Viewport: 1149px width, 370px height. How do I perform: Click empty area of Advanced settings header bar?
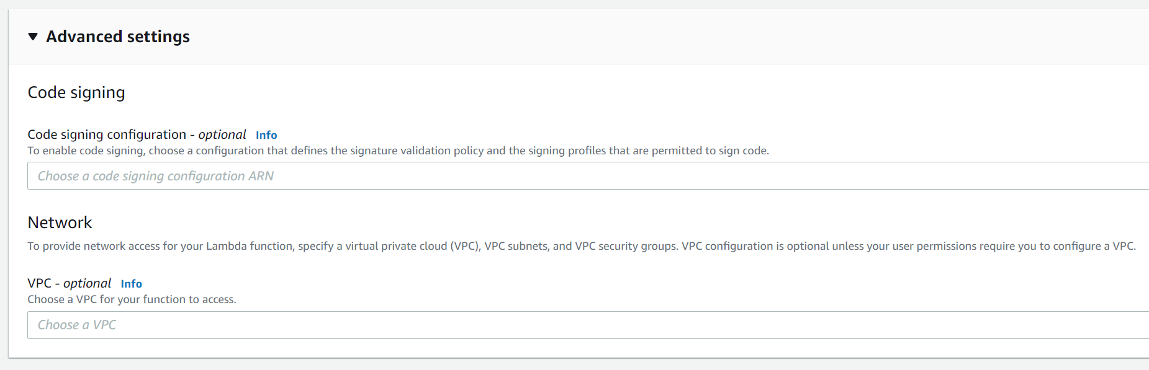(x=621, y=37)
